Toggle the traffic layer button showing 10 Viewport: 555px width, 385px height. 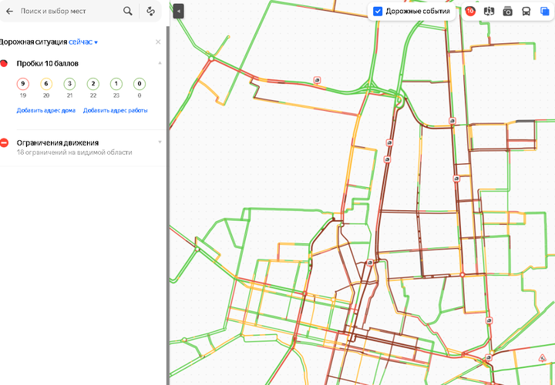coord(469,12)
